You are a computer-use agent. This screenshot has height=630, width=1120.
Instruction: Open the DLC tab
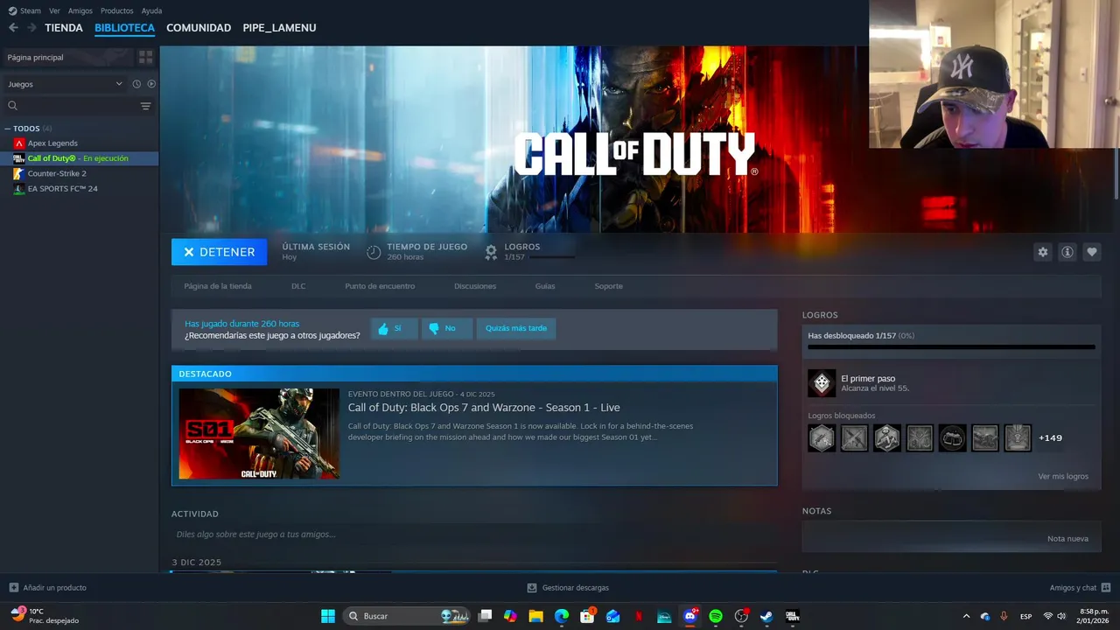tap(298, 286)
